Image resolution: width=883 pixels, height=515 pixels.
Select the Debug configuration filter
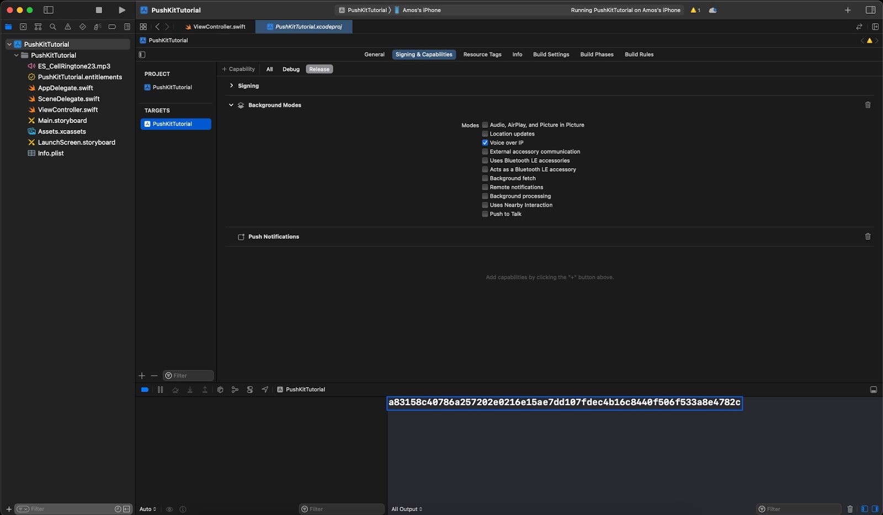click(x=291, y=69)
